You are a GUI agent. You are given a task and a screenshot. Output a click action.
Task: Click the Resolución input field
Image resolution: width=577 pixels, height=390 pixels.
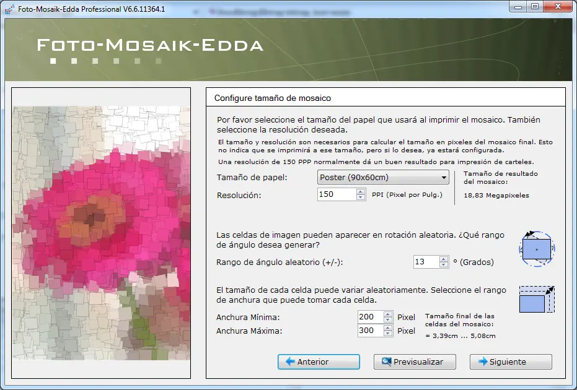[337, 194]
